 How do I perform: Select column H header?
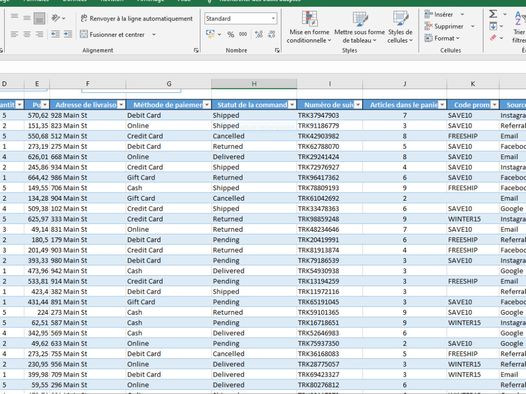(254, 84)
